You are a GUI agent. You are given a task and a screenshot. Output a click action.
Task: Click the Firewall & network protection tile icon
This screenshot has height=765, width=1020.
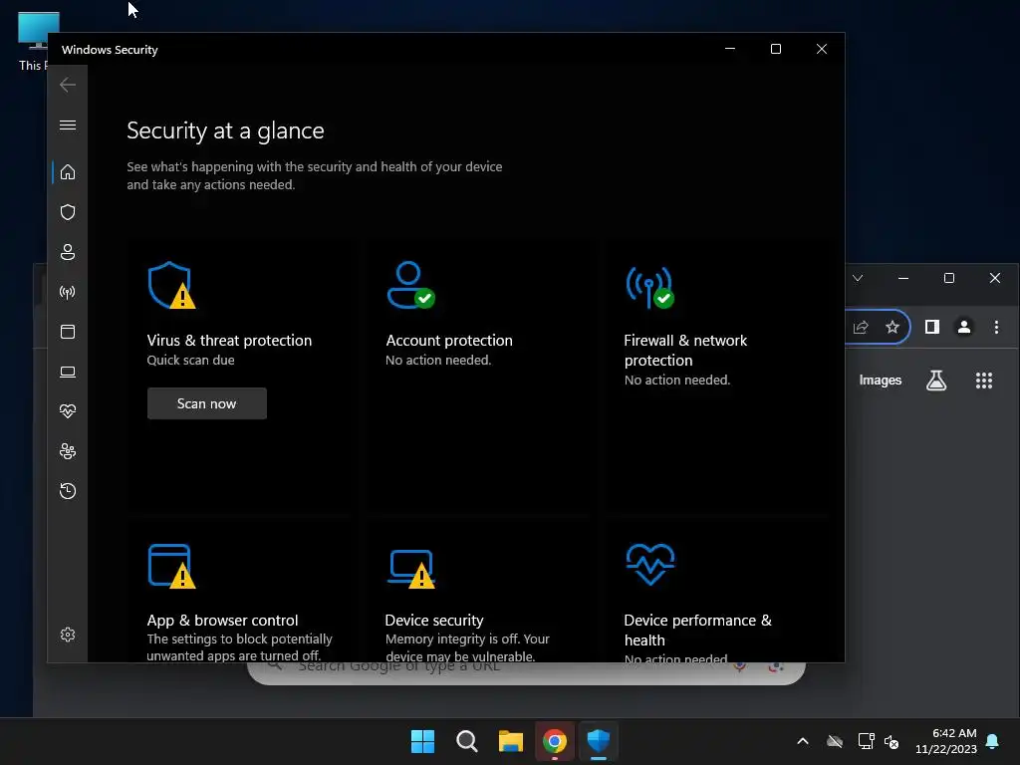[649, 286]
